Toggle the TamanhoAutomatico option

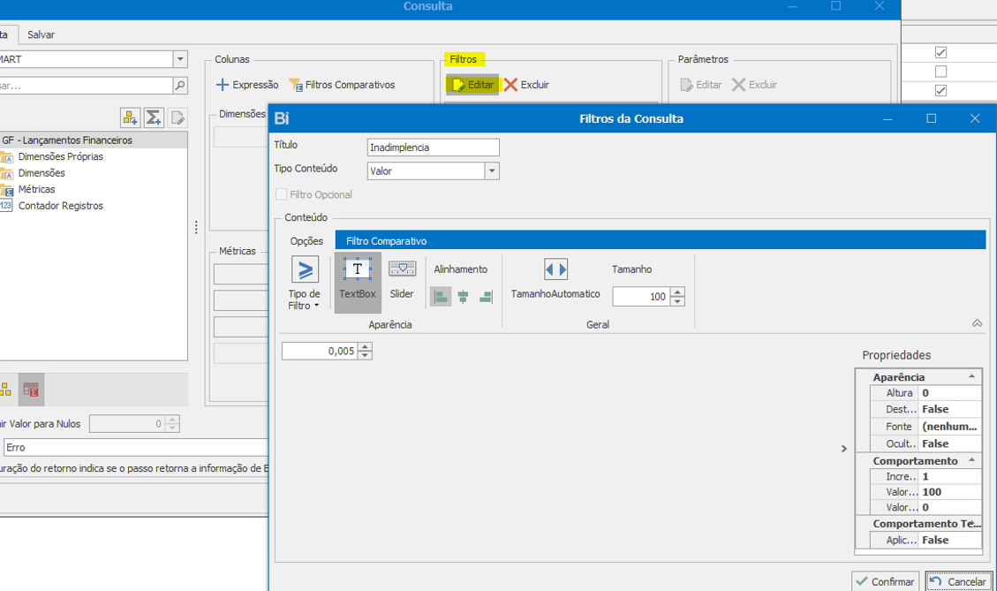[x=555, y=278]
